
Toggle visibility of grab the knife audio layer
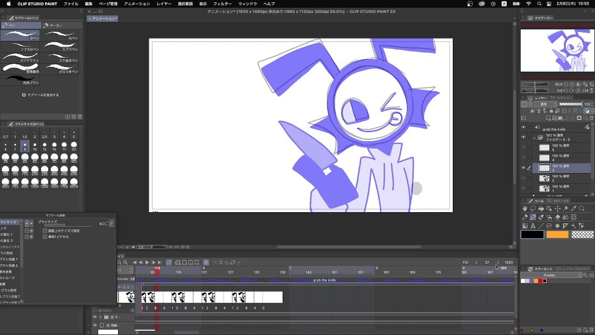pos(523,127)
